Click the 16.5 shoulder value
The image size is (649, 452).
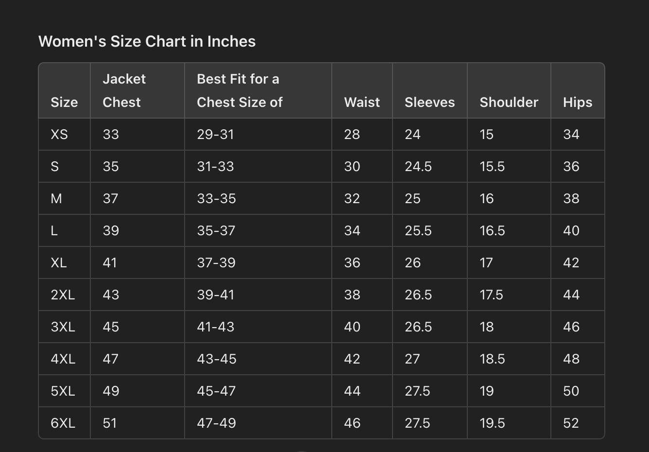tap(492, 230)
